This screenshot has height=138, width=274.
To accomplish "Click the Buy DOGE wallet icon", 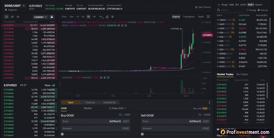I will pyautogui.click(x=120, y=115).
